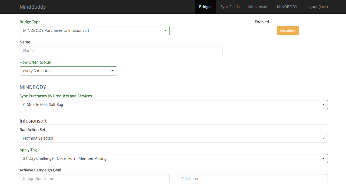Click the 'How Often to Run' label
The image size is (346, 194).
35,62
